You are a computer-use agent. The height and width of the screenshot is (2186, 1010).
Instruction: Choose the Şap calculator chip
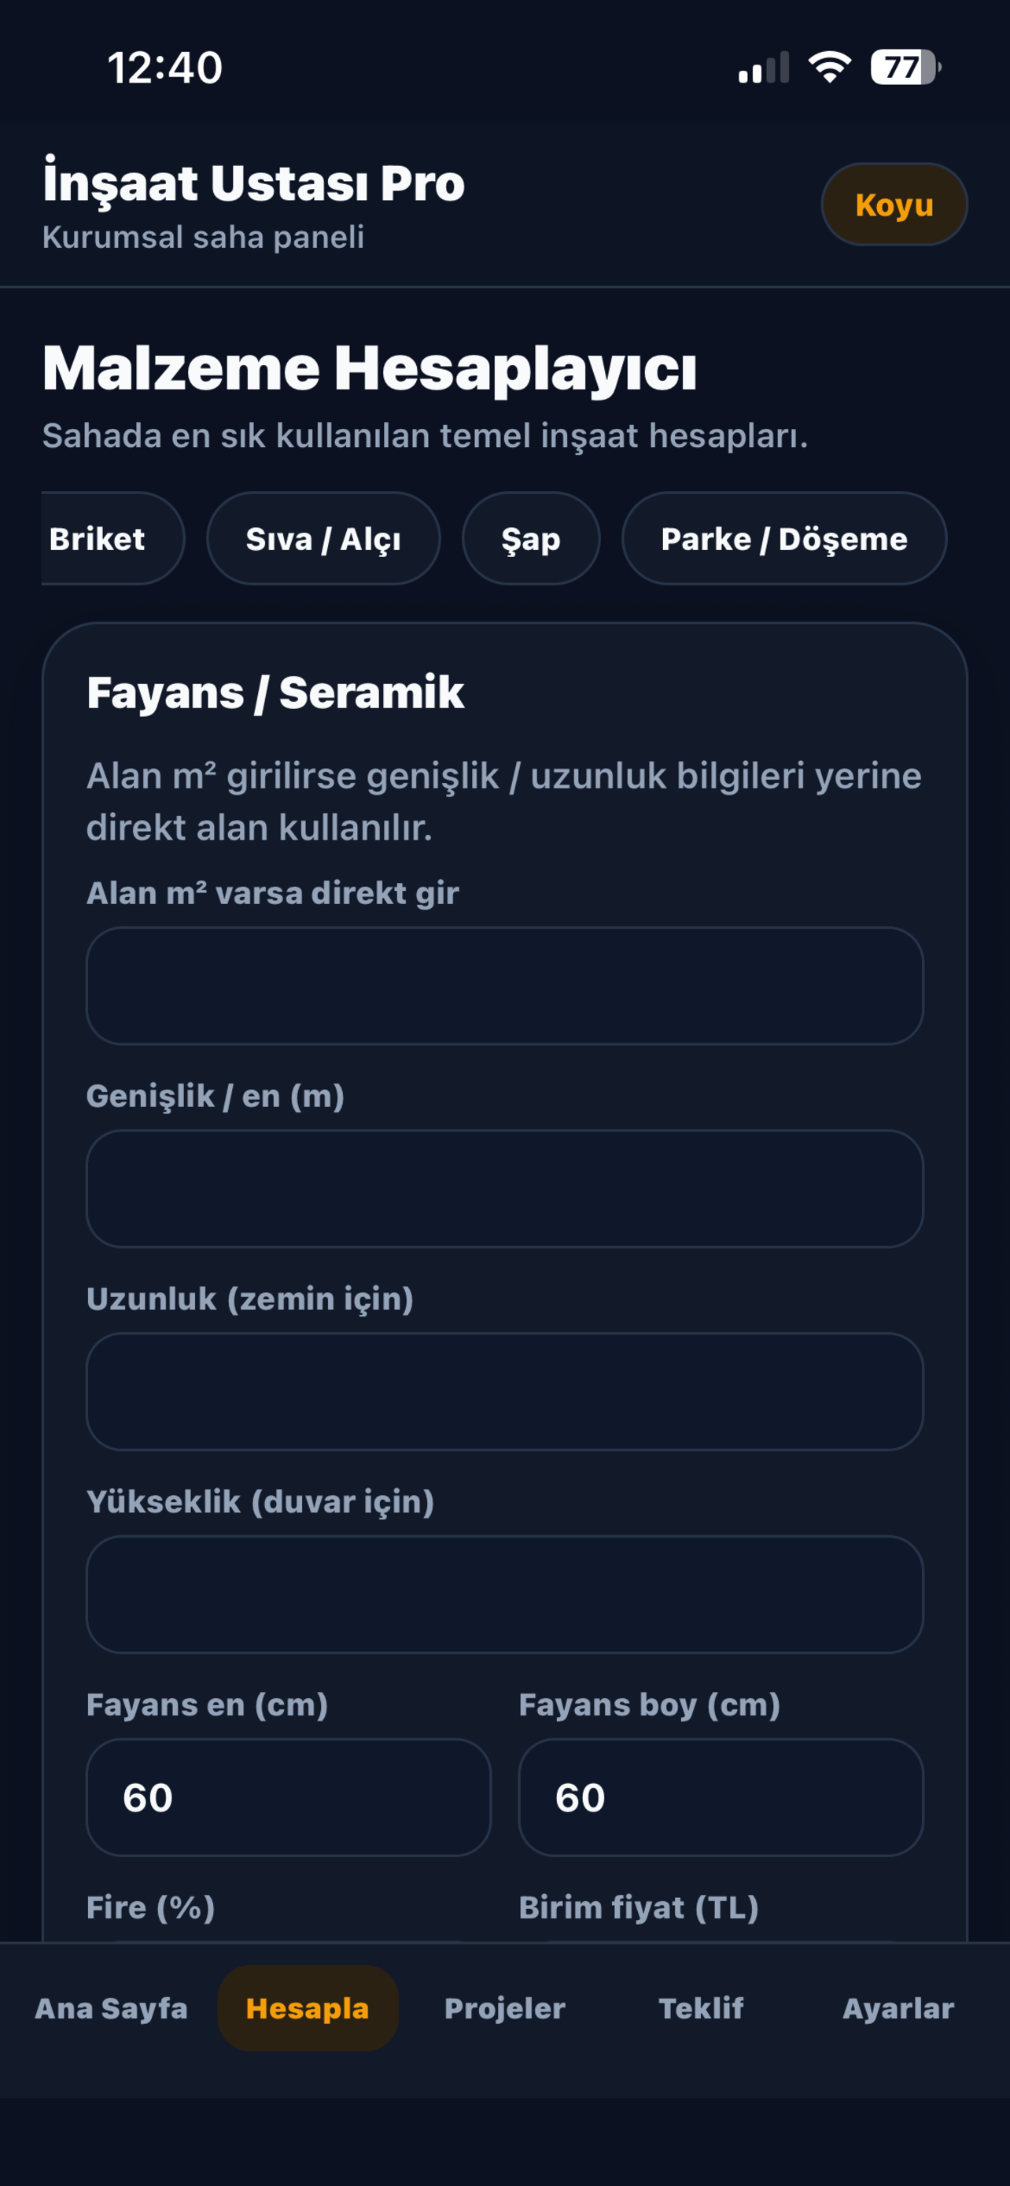531,539
